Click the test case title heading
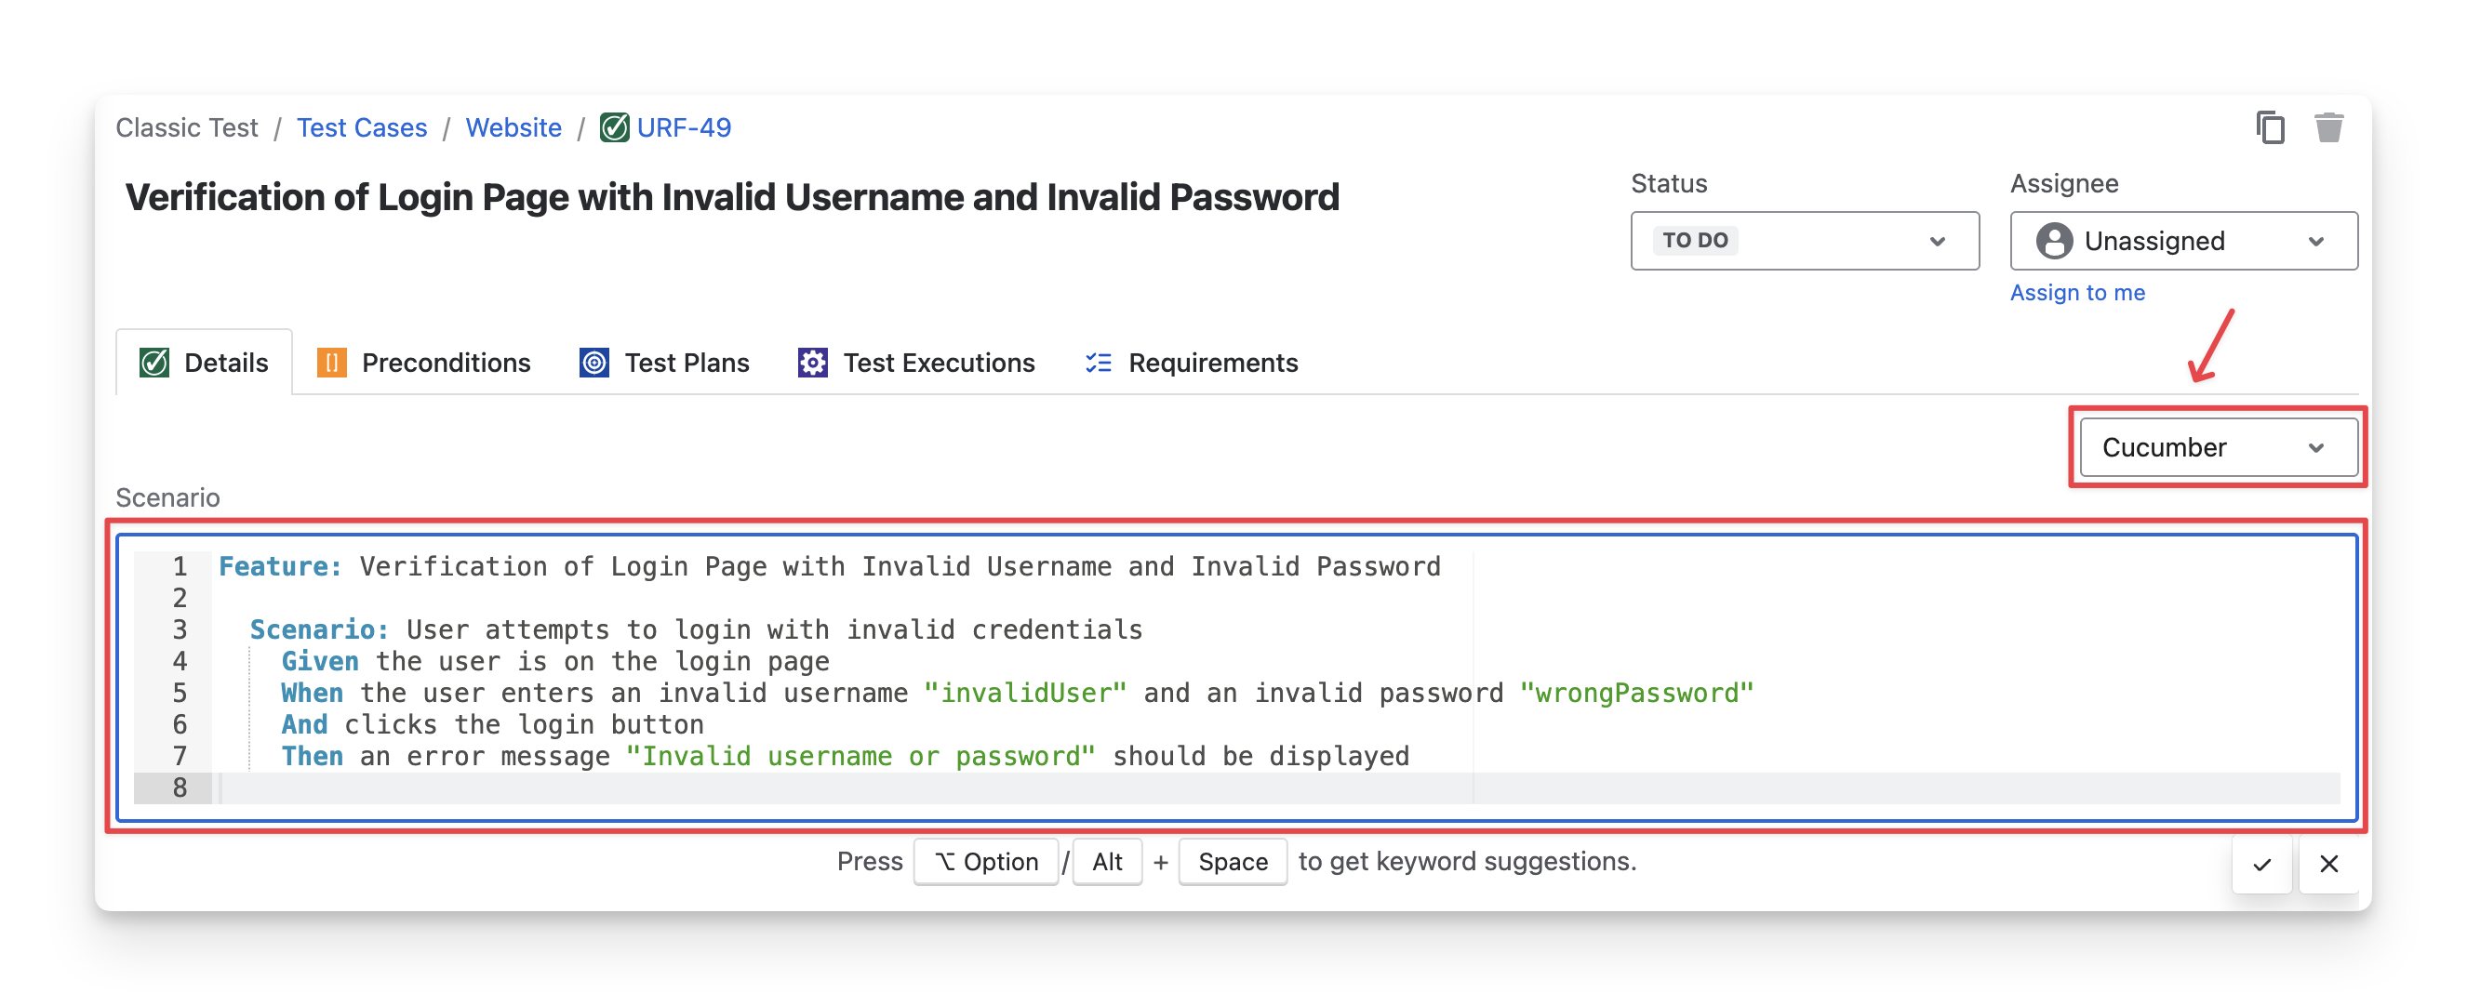Image resolution: width=2467 pixels, height=1006 pixels. coord(732,197)
